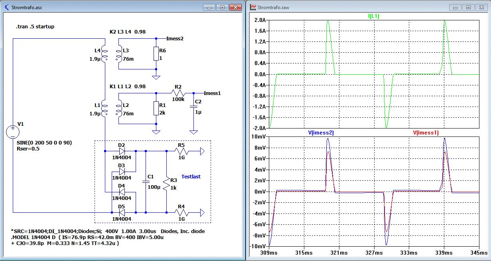
Task: Click the capacitor C1 symbol
Action: pyautogui.click(x=146, y=182)
